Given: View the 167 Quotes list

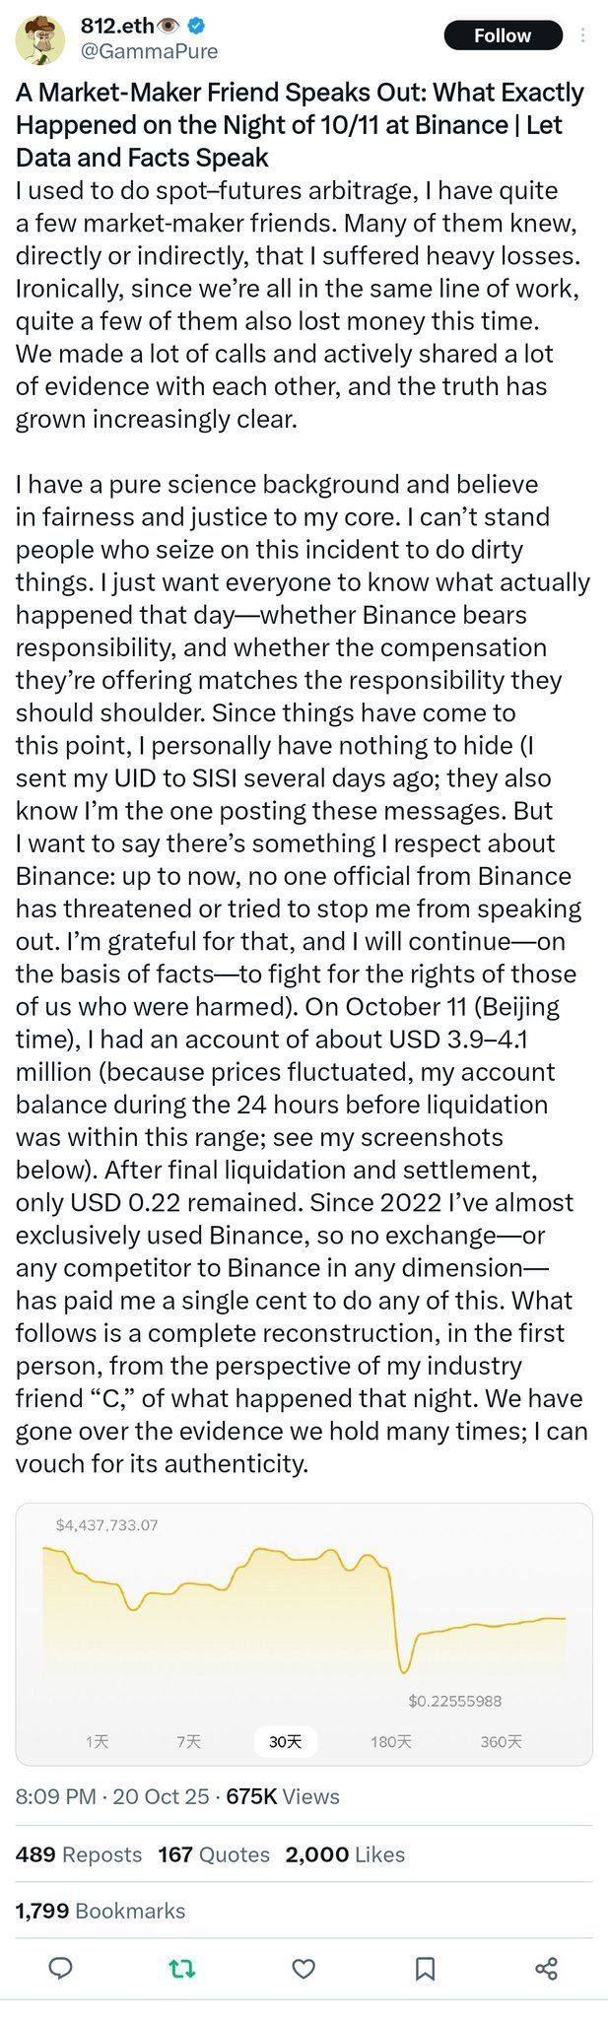Looking at the screenshot, I should click(214, 1854).
